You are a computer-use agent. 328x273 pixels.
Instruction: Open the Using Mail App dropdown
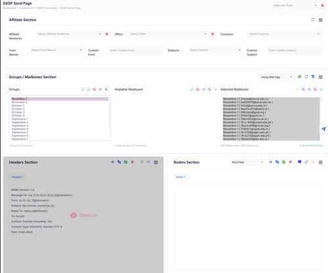click(276, 77)
